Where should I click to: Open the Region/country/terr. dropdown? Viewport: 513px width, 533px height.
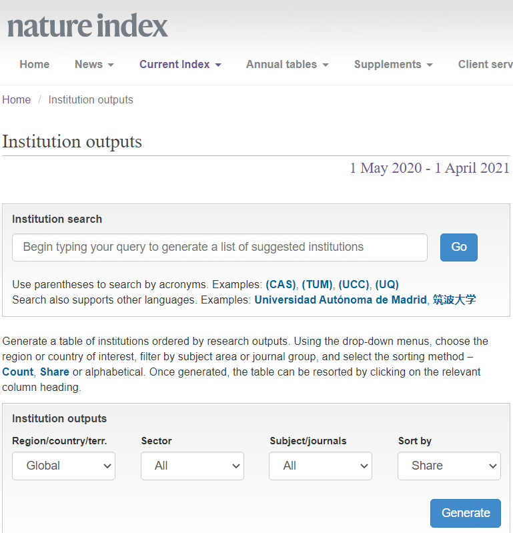(64, 466)
